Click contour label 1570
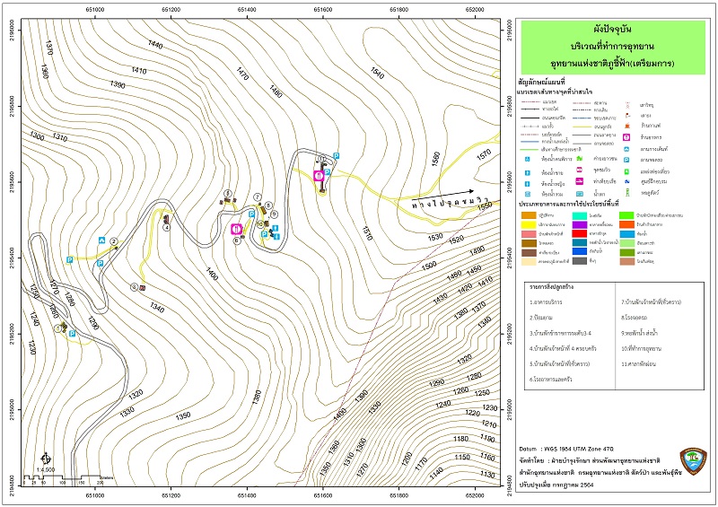Image resolution: width=718 pixels, height=507 pixels. click(x=484, y=155)
